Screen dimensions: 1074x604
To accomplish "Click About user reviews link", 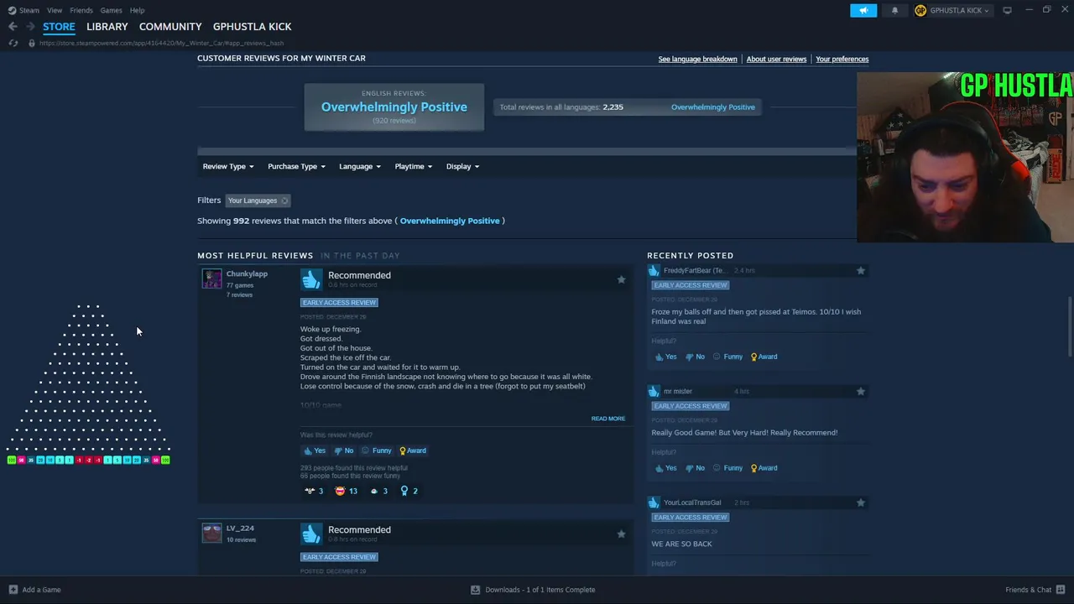I will [777, 60].
